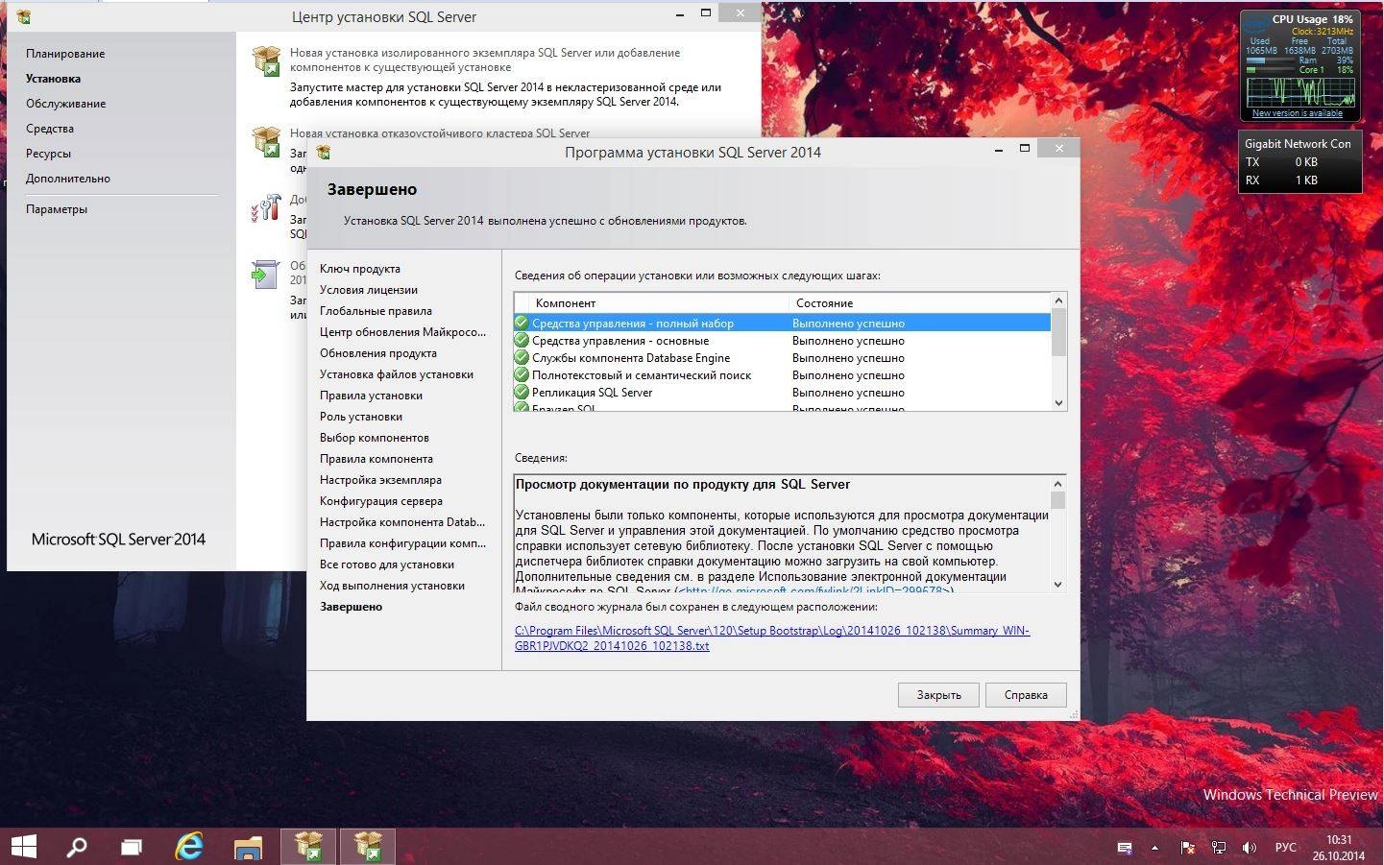Click the Gigabit Network gadget
The image size is (1384, 865).
tap(1300, 161)
